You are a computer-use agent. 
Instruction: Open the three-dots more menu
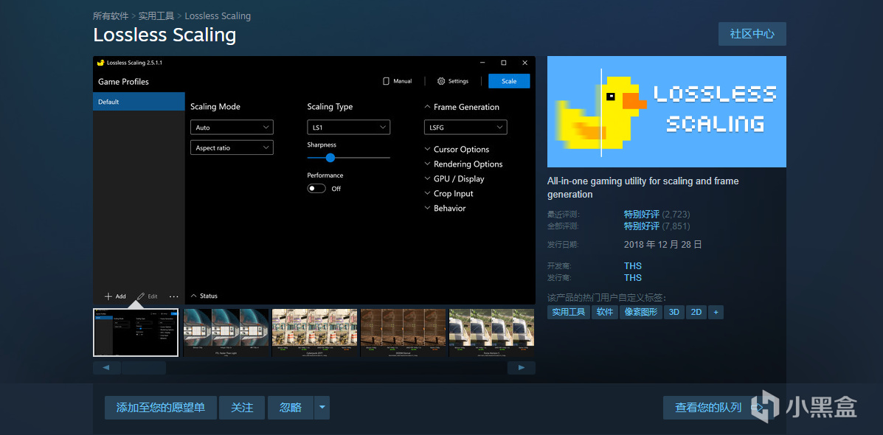click(x=173, y=296)
